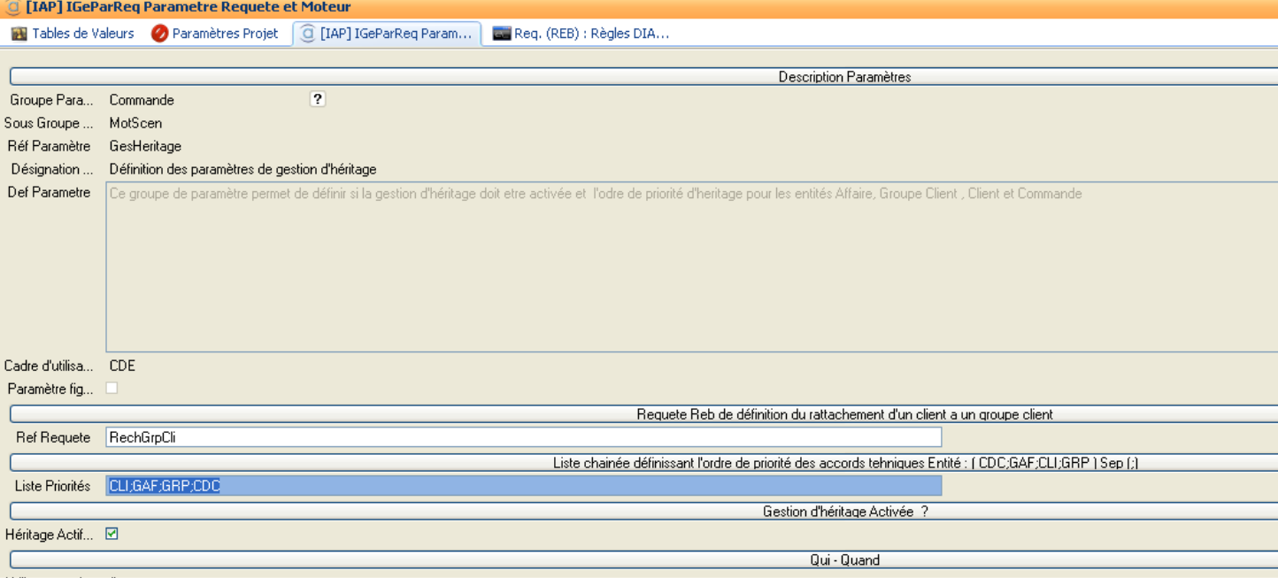Toggle the Paramètre fig... checkbox

(x=112, y=388)
